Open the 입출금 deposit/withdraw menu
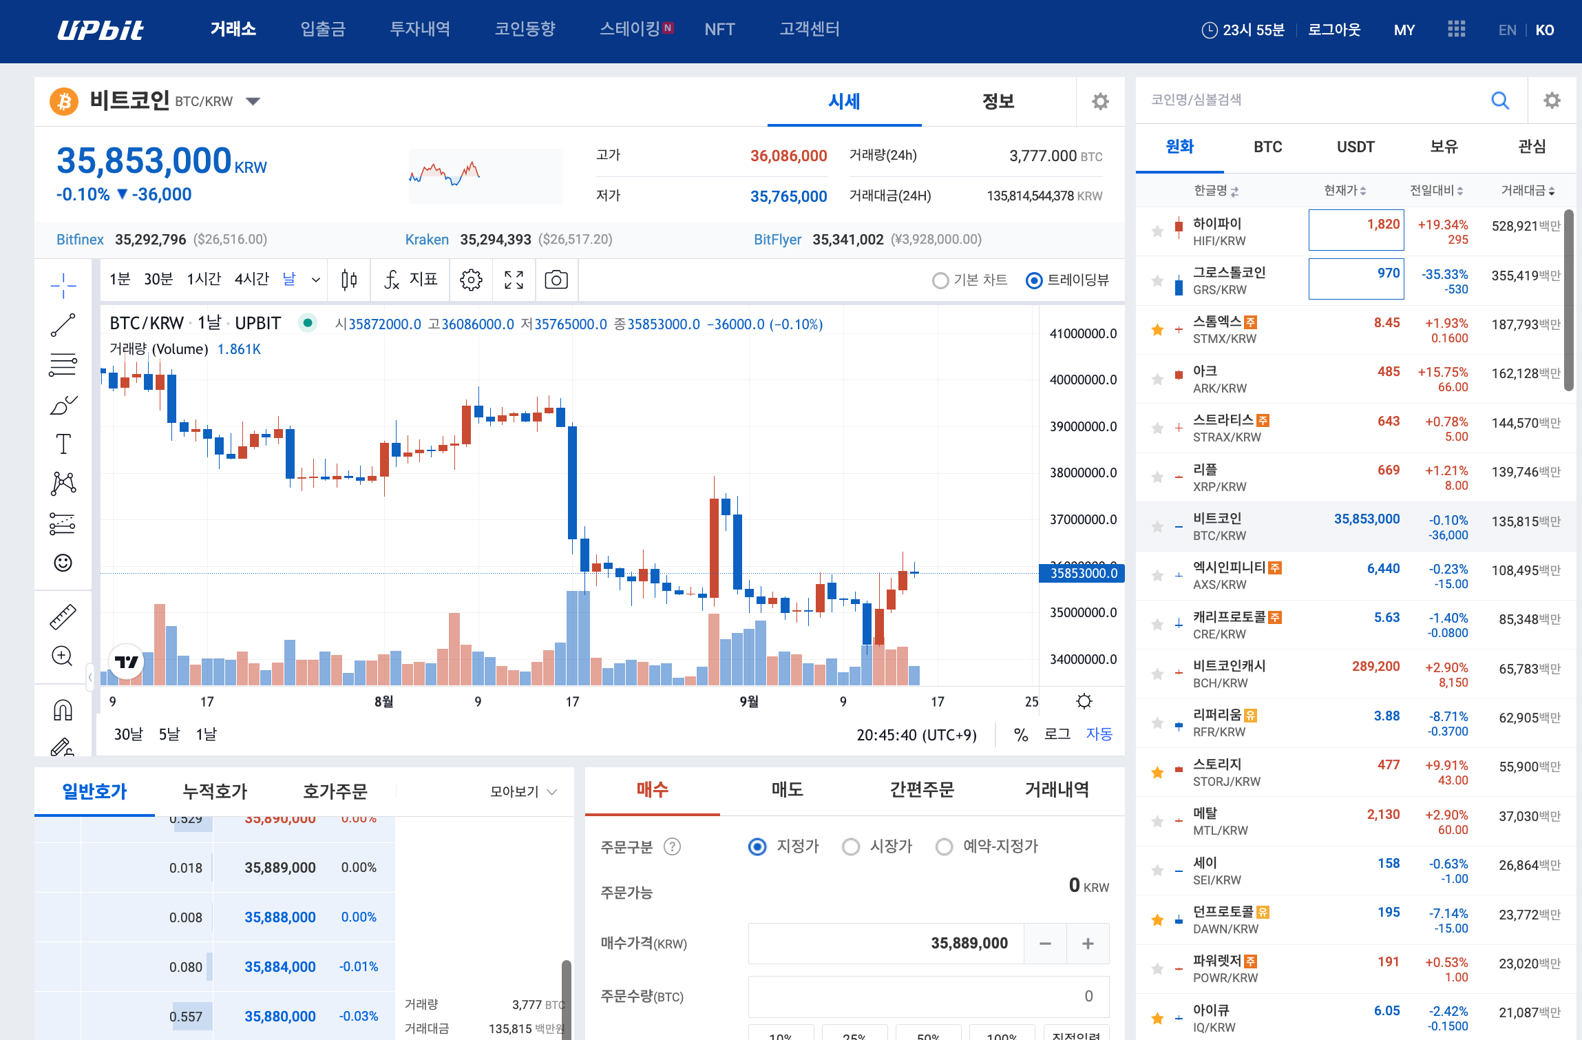Viewport: 1582px width, 1040px height. click(323, 29)
